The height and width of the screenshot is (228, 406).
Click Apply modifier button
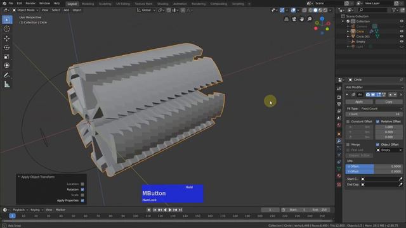pos(359,102)
